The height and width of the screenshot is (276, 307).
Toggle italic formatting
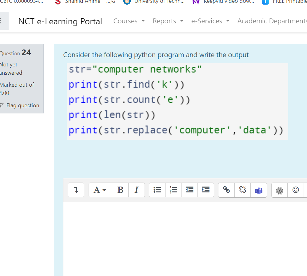pos(136,190)
